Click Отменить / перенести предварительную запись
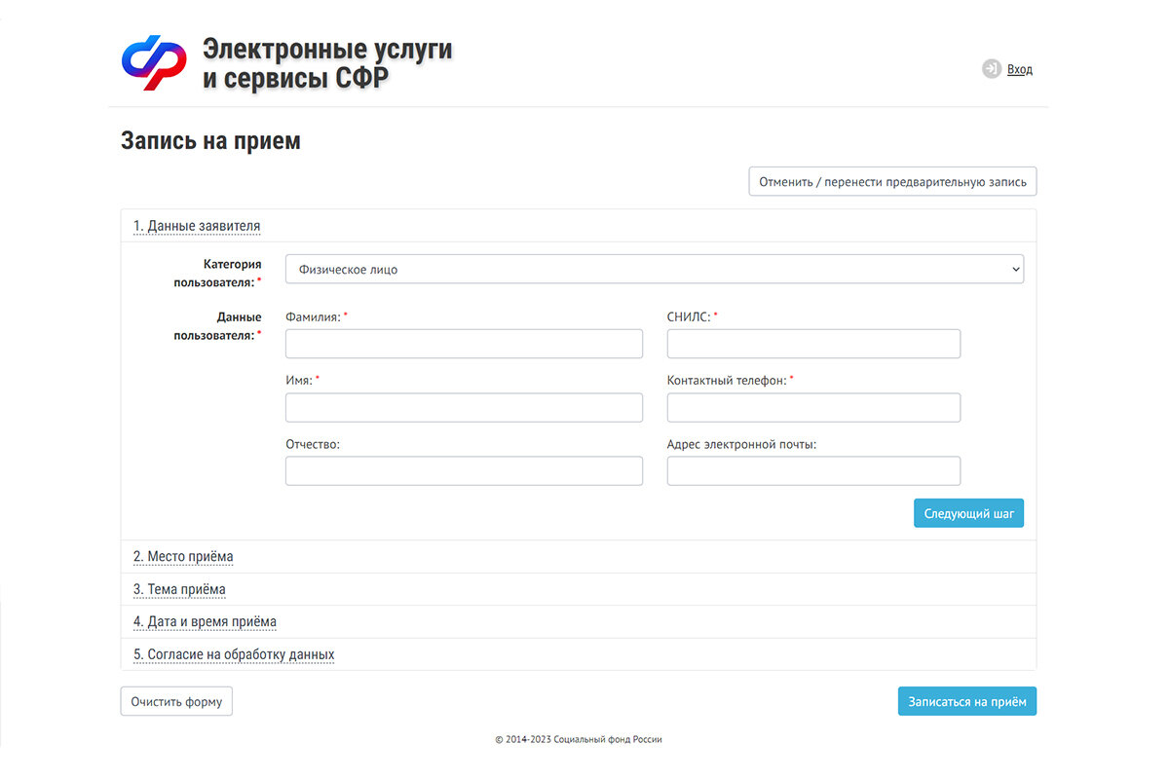Image resolution: width=1169 pixels, height=779 pixels. click(x=891, y=181)
